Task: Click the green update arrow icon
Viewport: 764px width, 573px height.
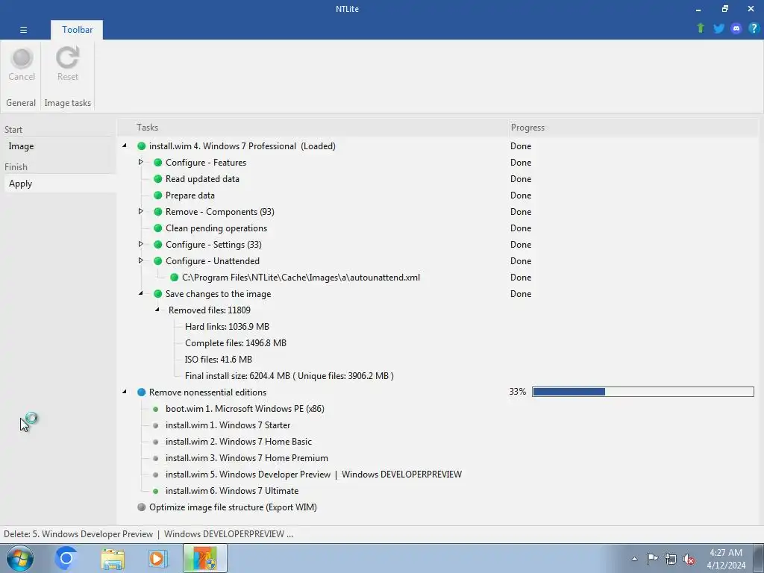Action: 701,28
